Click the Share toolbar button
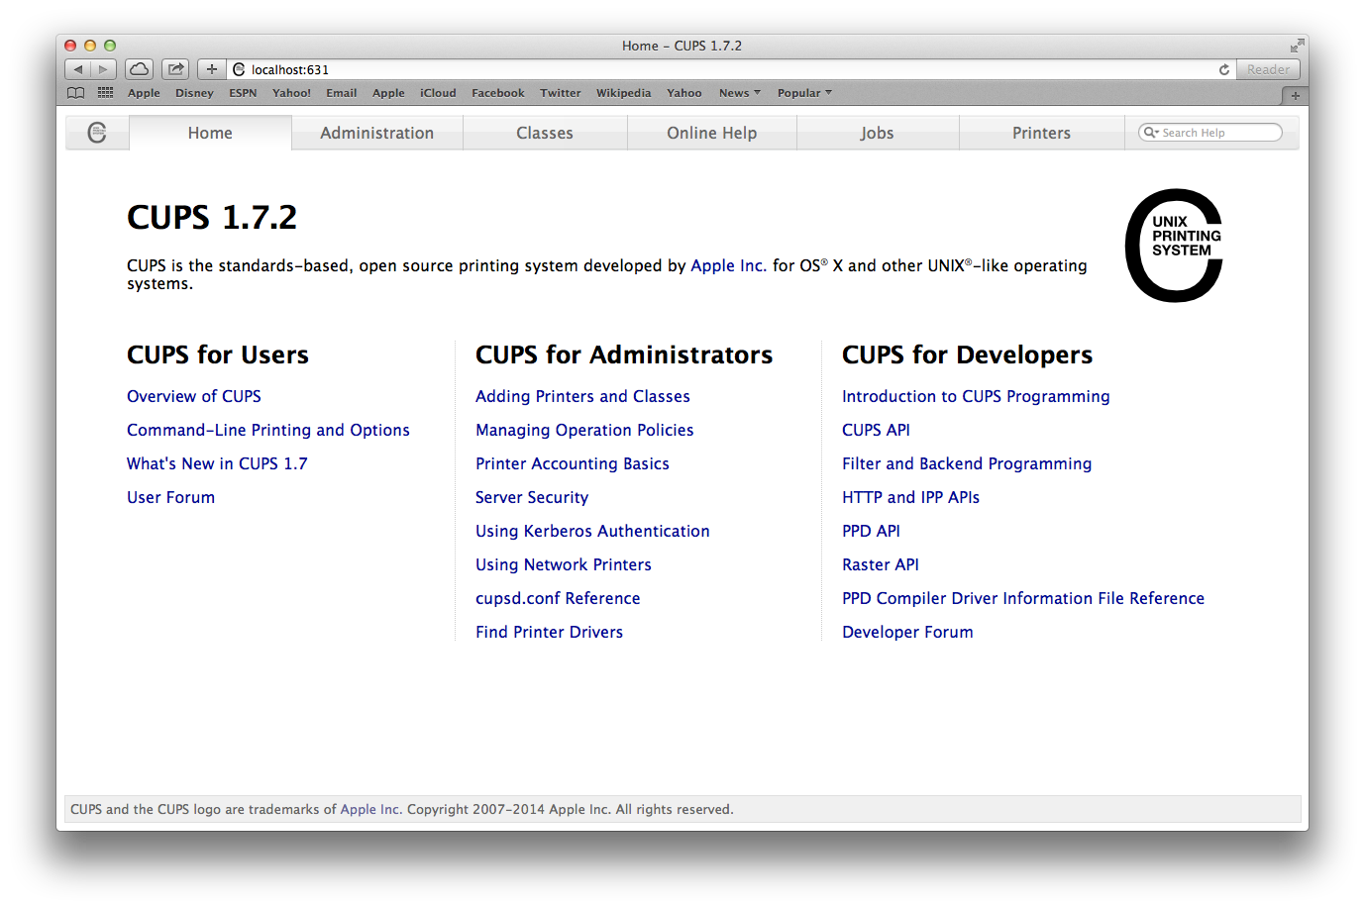Screen dimensions: 1365x909 click(175, 69)
